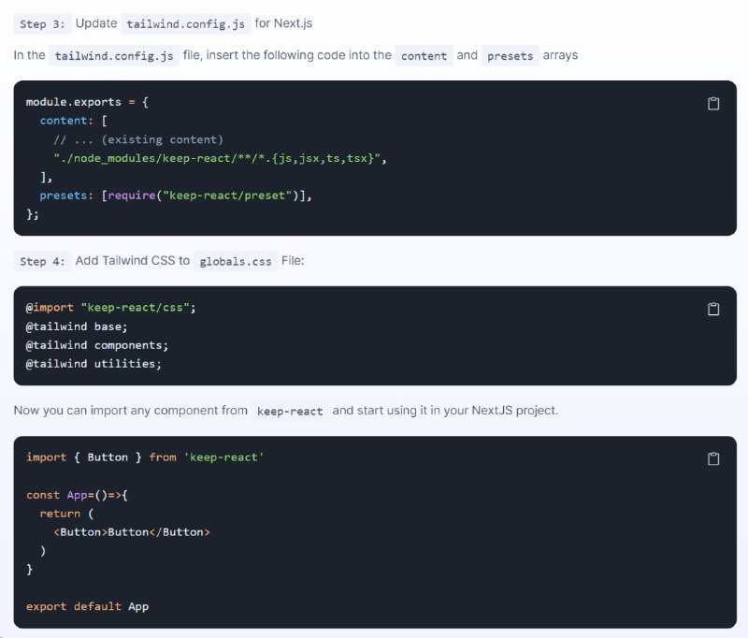Image resolution: width=748 pixels, height=638 pixels.
Task: Click the 'import { Button } from' line
Action: click(145, 457)
